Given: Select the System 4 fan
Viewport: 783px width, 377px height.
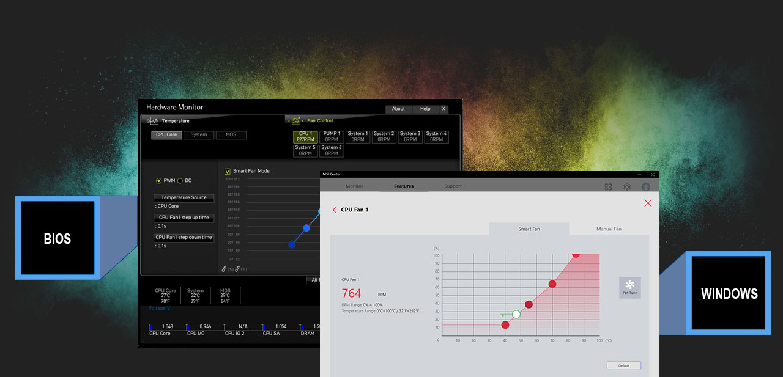Looking at the screenshot, I should 437,136.
